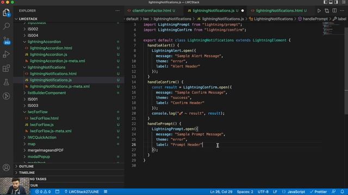The height and width of the screenshot is (195, 348).
Task: Expand the map folder
Action: pos(32,144)
